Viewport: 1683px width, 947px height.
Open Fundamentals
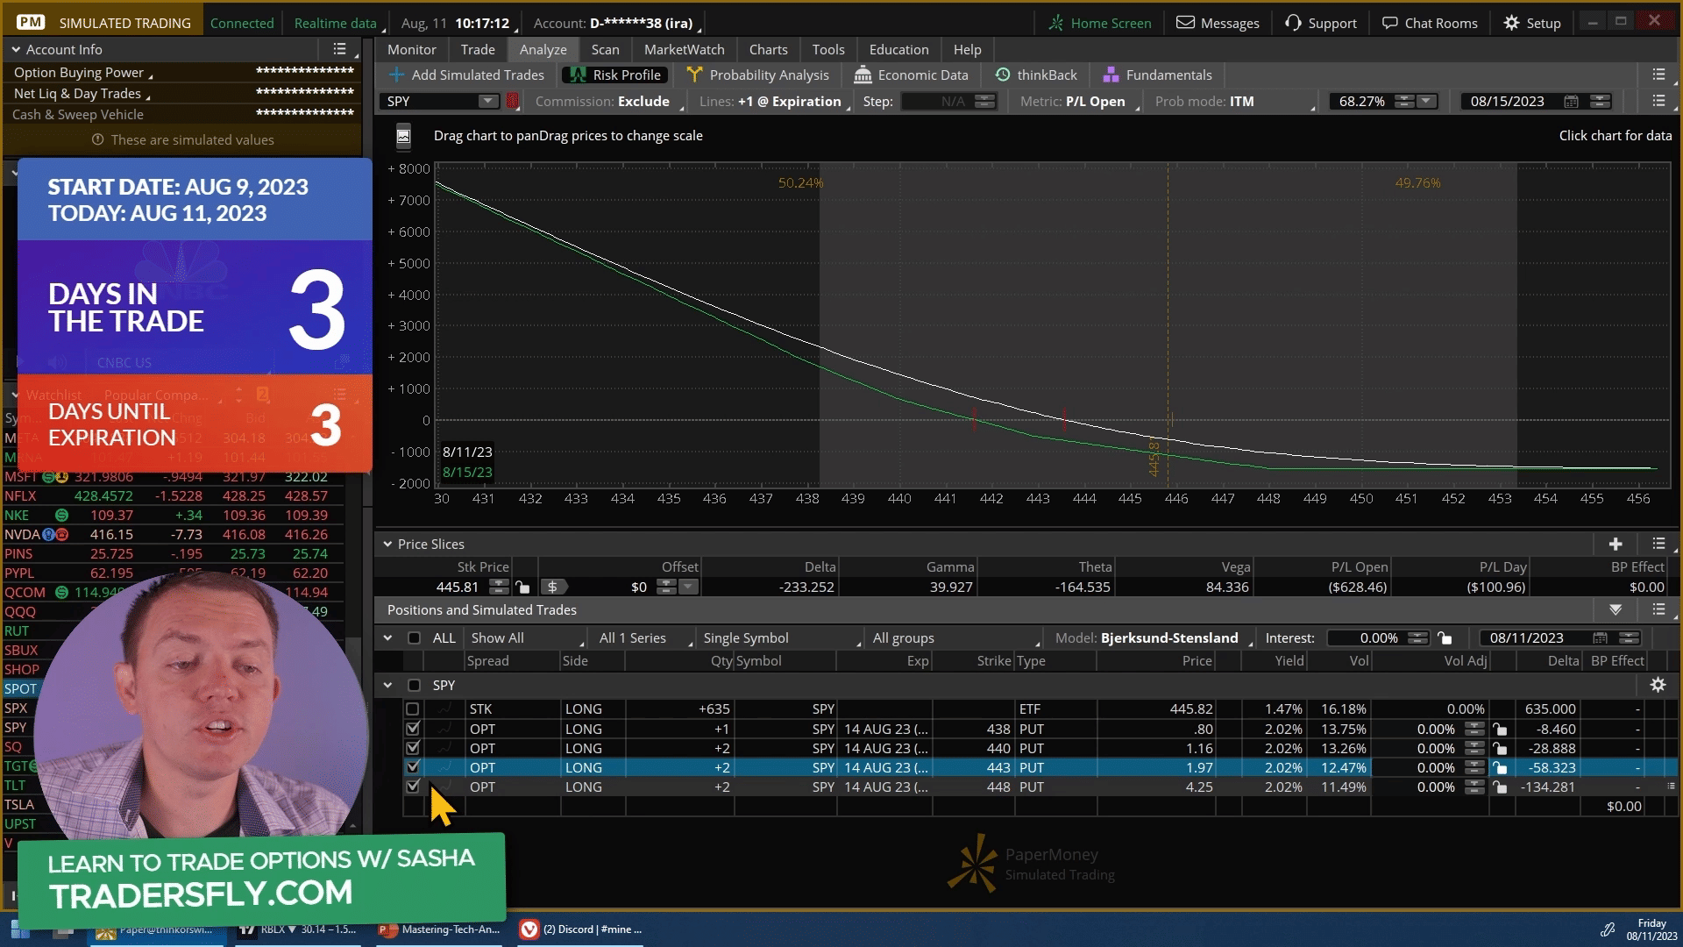point(1157,75)
